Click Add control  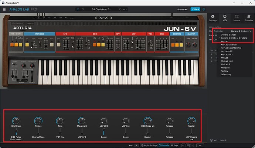coord(218,140)
